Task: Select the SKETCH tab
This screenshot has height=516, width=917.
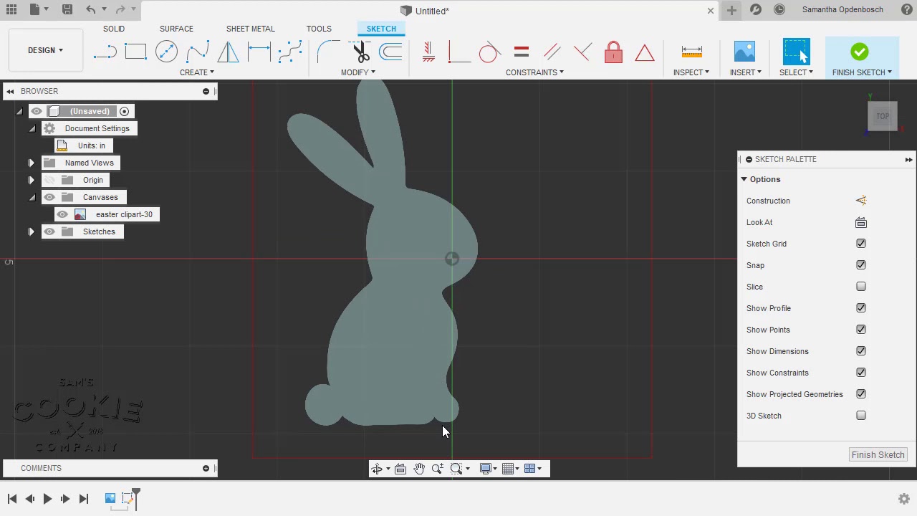Action: (x=381, y=29)
